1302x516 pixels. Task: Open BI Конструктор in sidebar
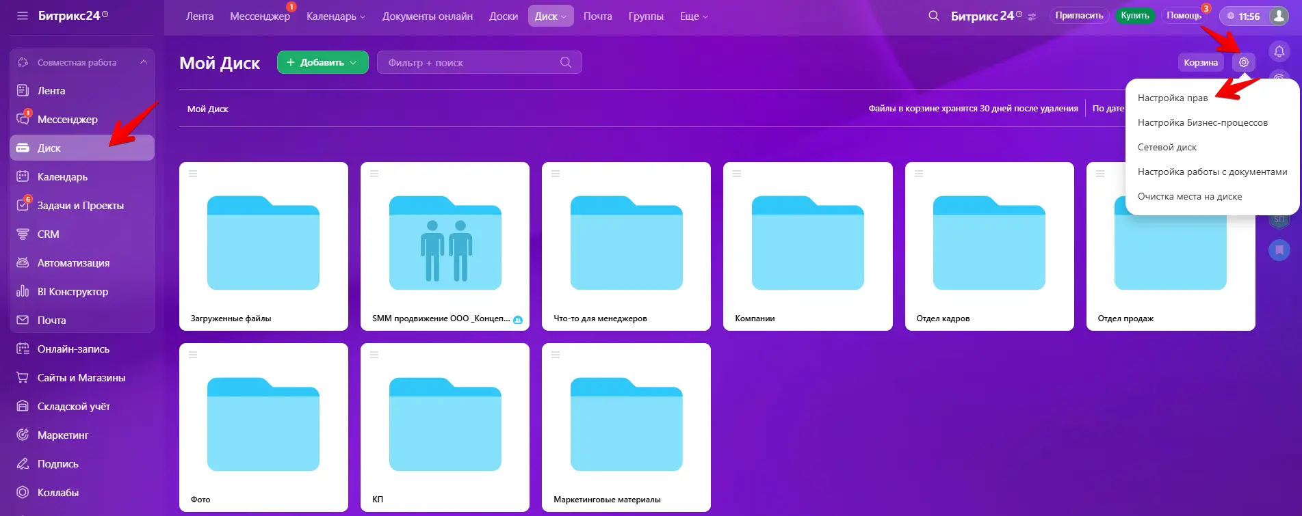point(73,292)
